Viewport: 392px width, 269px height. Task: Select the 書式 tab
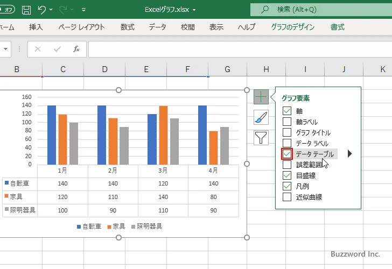coord(338,27)
